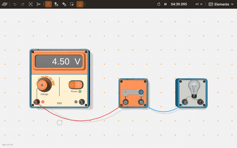Click the App v.0.9.33 version label
Screen dimensions: 237x148
[8, 145]
